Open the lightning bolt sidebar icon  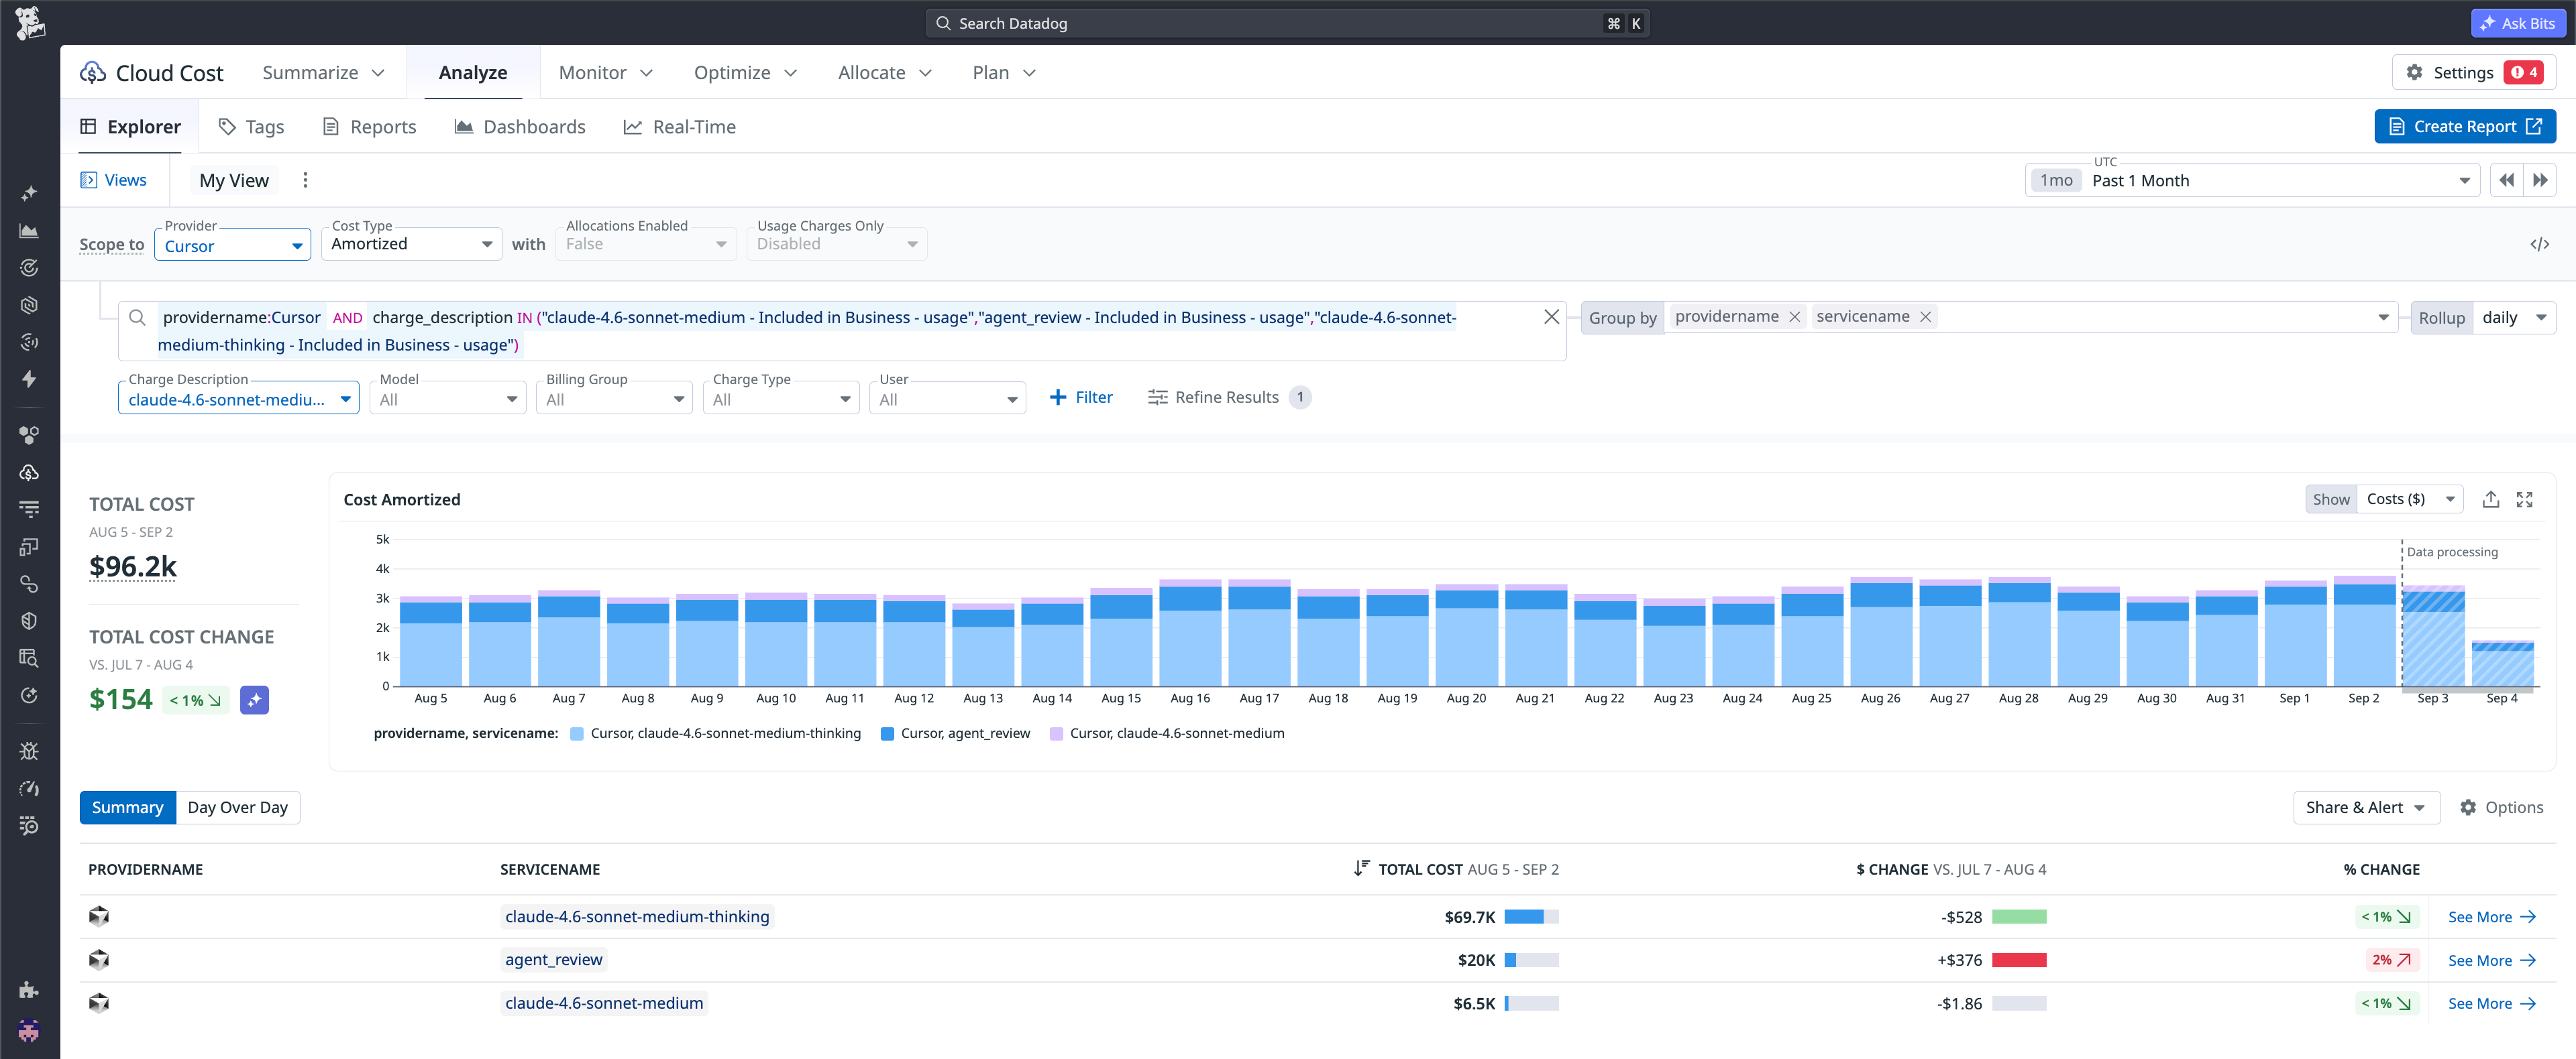(x=29, y=379)
